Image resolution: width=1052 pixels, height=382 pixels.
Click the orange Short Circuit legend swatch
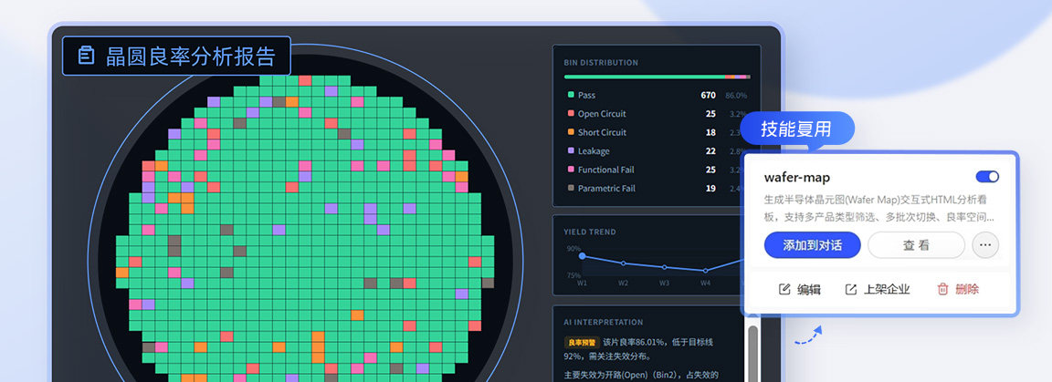point(570,133)
